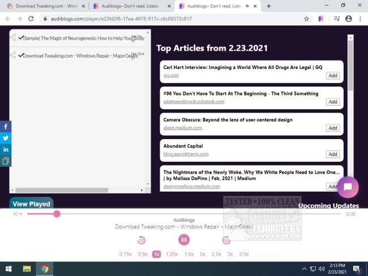Click share icon beside Download Tweaking.com article

13,55
